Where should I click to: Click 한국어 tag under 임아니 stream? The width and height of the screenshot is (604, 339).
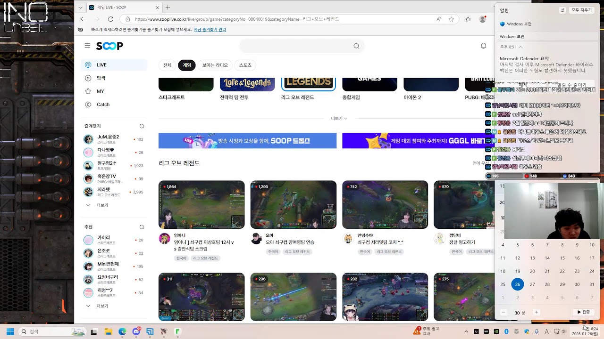pyautogui.click(x=181, y=258)
